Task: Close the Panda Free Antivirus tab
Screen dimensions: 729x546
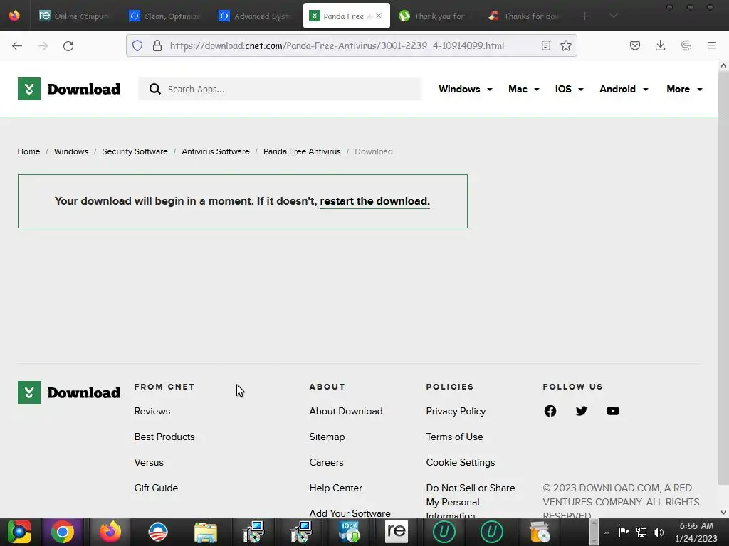Action: pyautogui.click(x=379, y=16)
